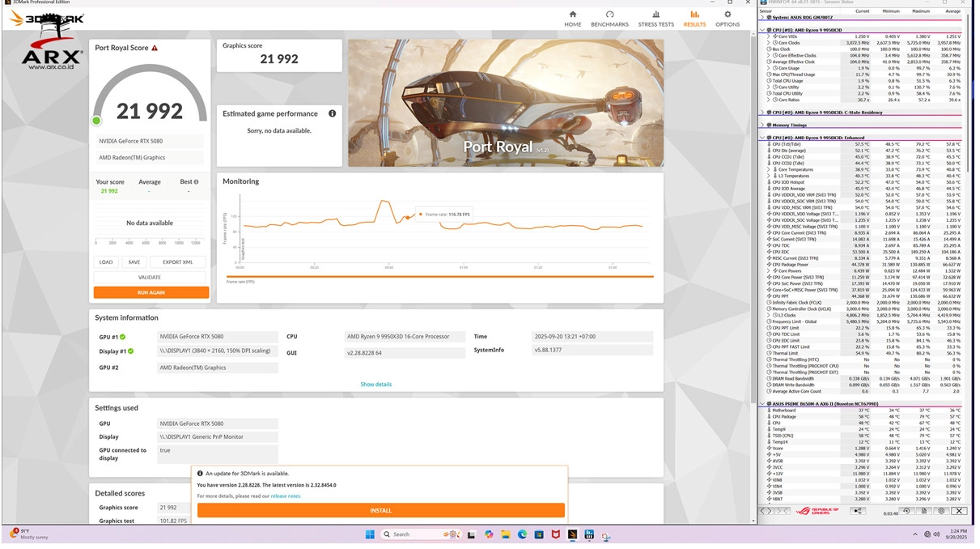Close HWiNFO sensors with the X button
The image size is (980, 549).
click(959, 511)
